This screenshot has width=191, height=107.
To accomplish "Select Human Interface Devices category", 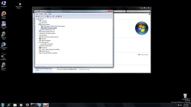I will [x=48, y=32].
